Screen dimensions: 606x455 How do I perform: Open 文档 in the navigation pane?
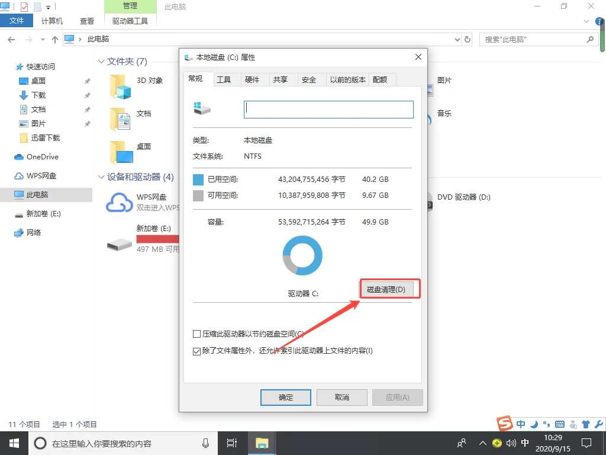click(33, 110)
